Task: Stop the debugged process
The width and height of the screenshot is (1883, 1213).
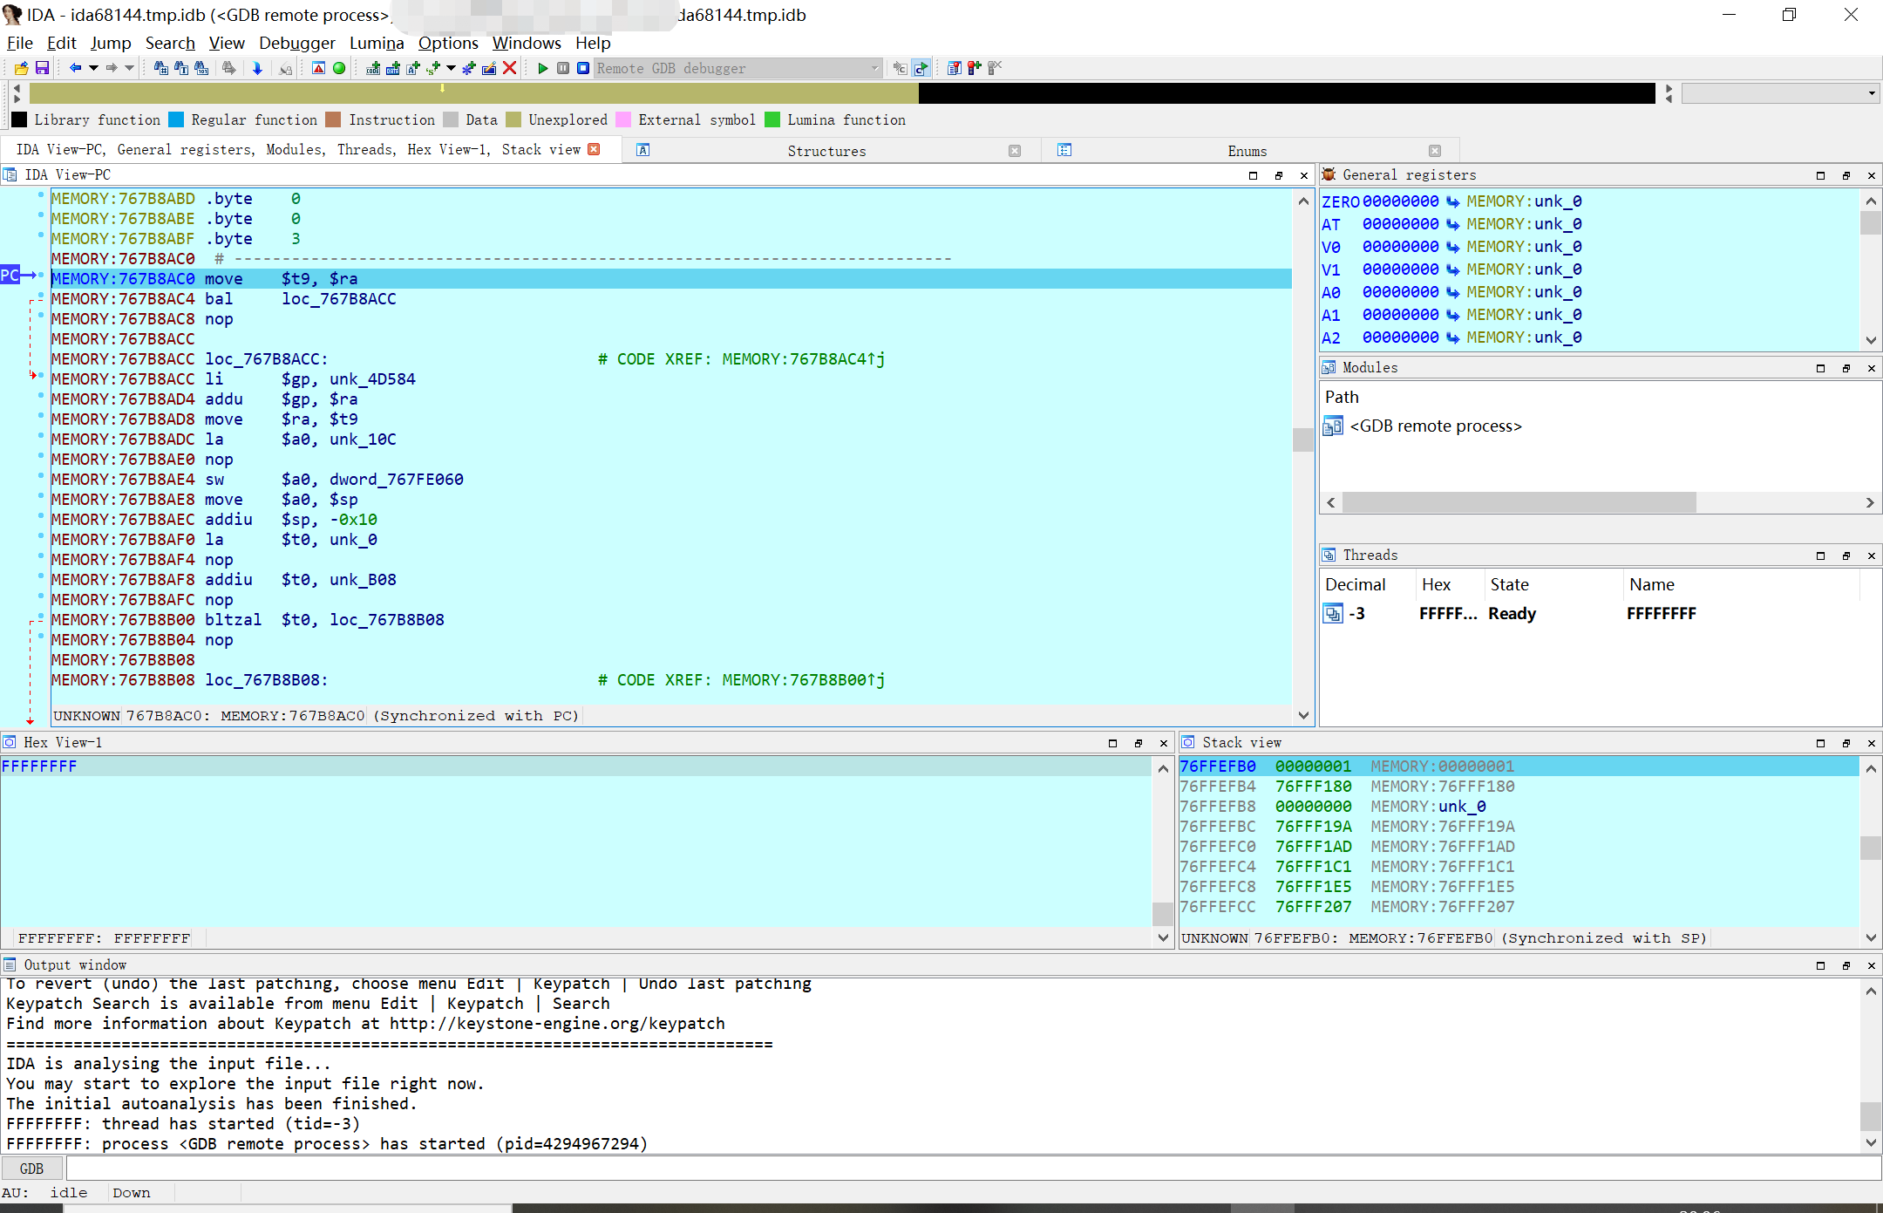Action: click(582, 67)
